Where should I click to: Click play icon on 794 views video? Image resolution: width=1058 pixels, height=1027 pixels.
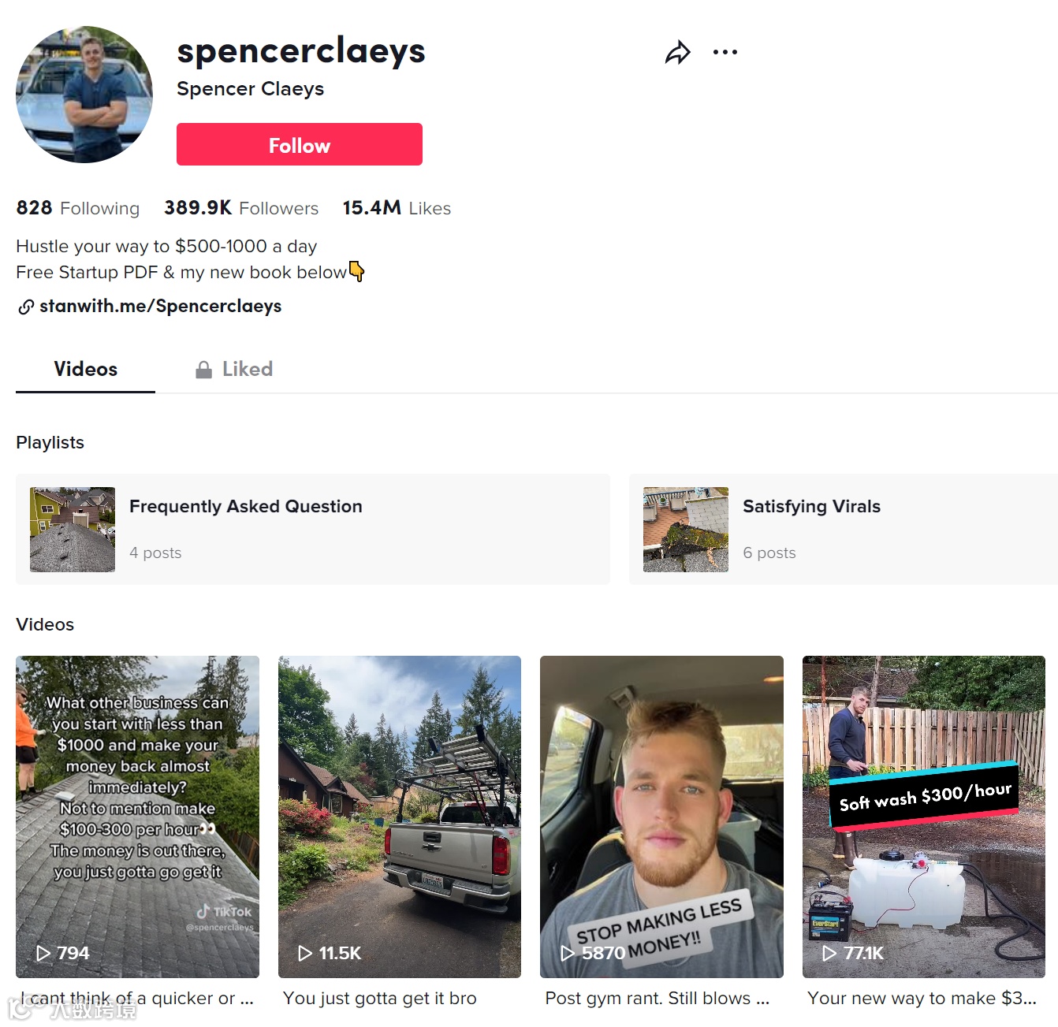tap(43, 953)
